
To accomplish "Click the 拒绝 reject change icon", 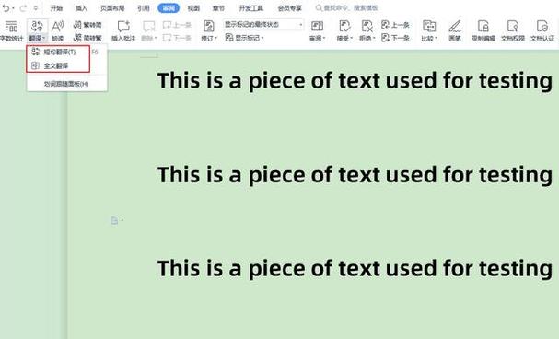I will pyautogui.click(x=367, y=26).
